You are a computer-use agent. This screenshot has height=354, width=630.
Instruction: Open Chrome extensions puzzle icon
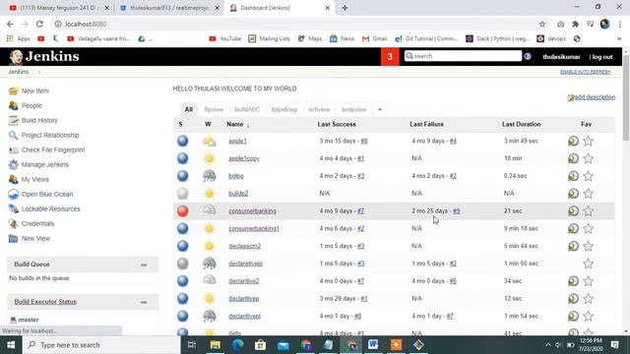(575, 24)
